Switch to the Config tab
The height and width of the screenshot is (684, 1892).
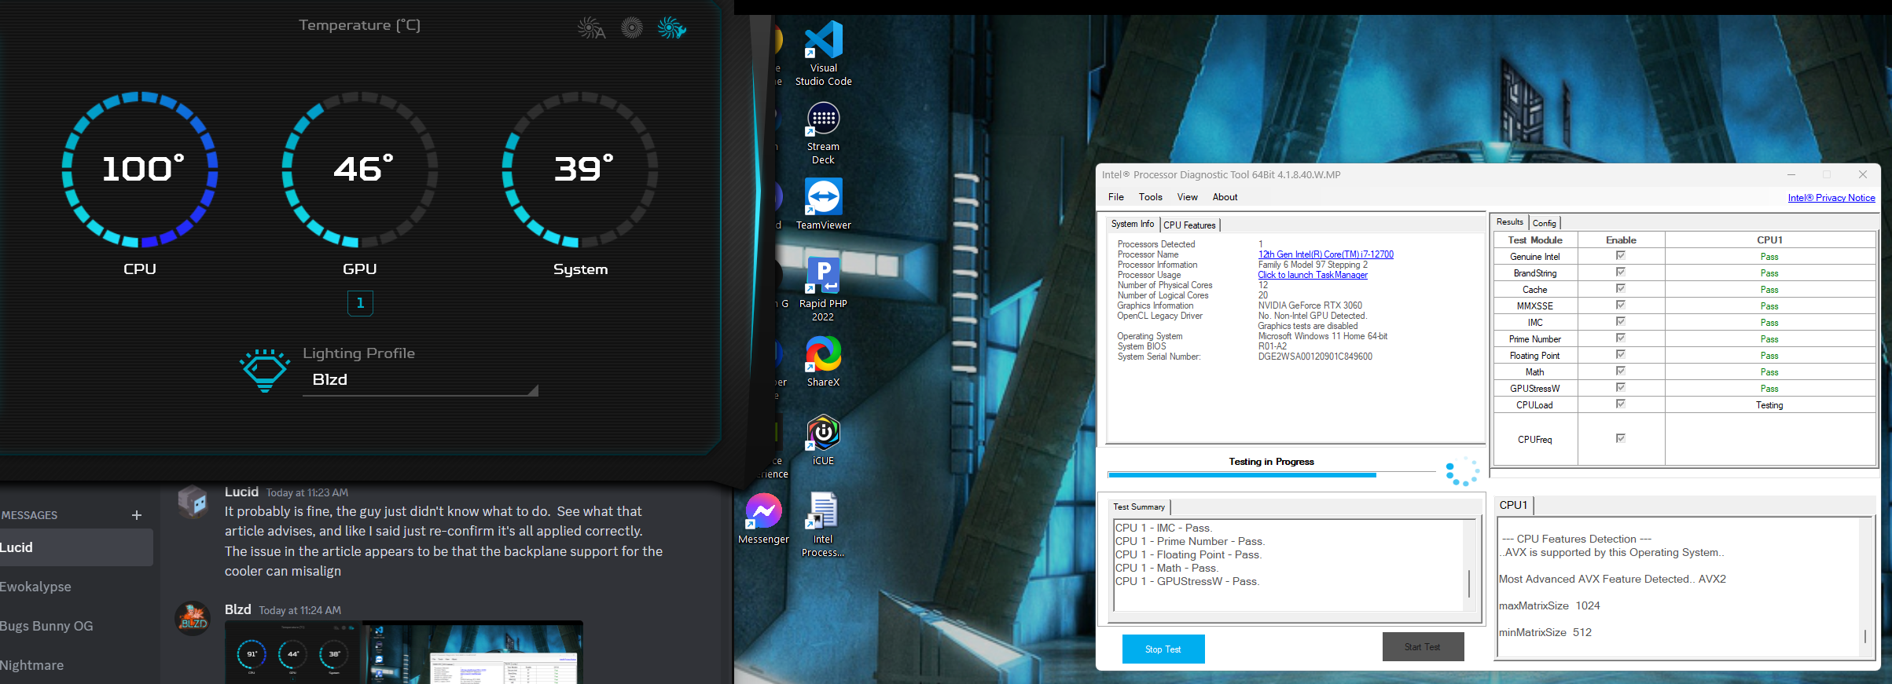click(1544, 223)
